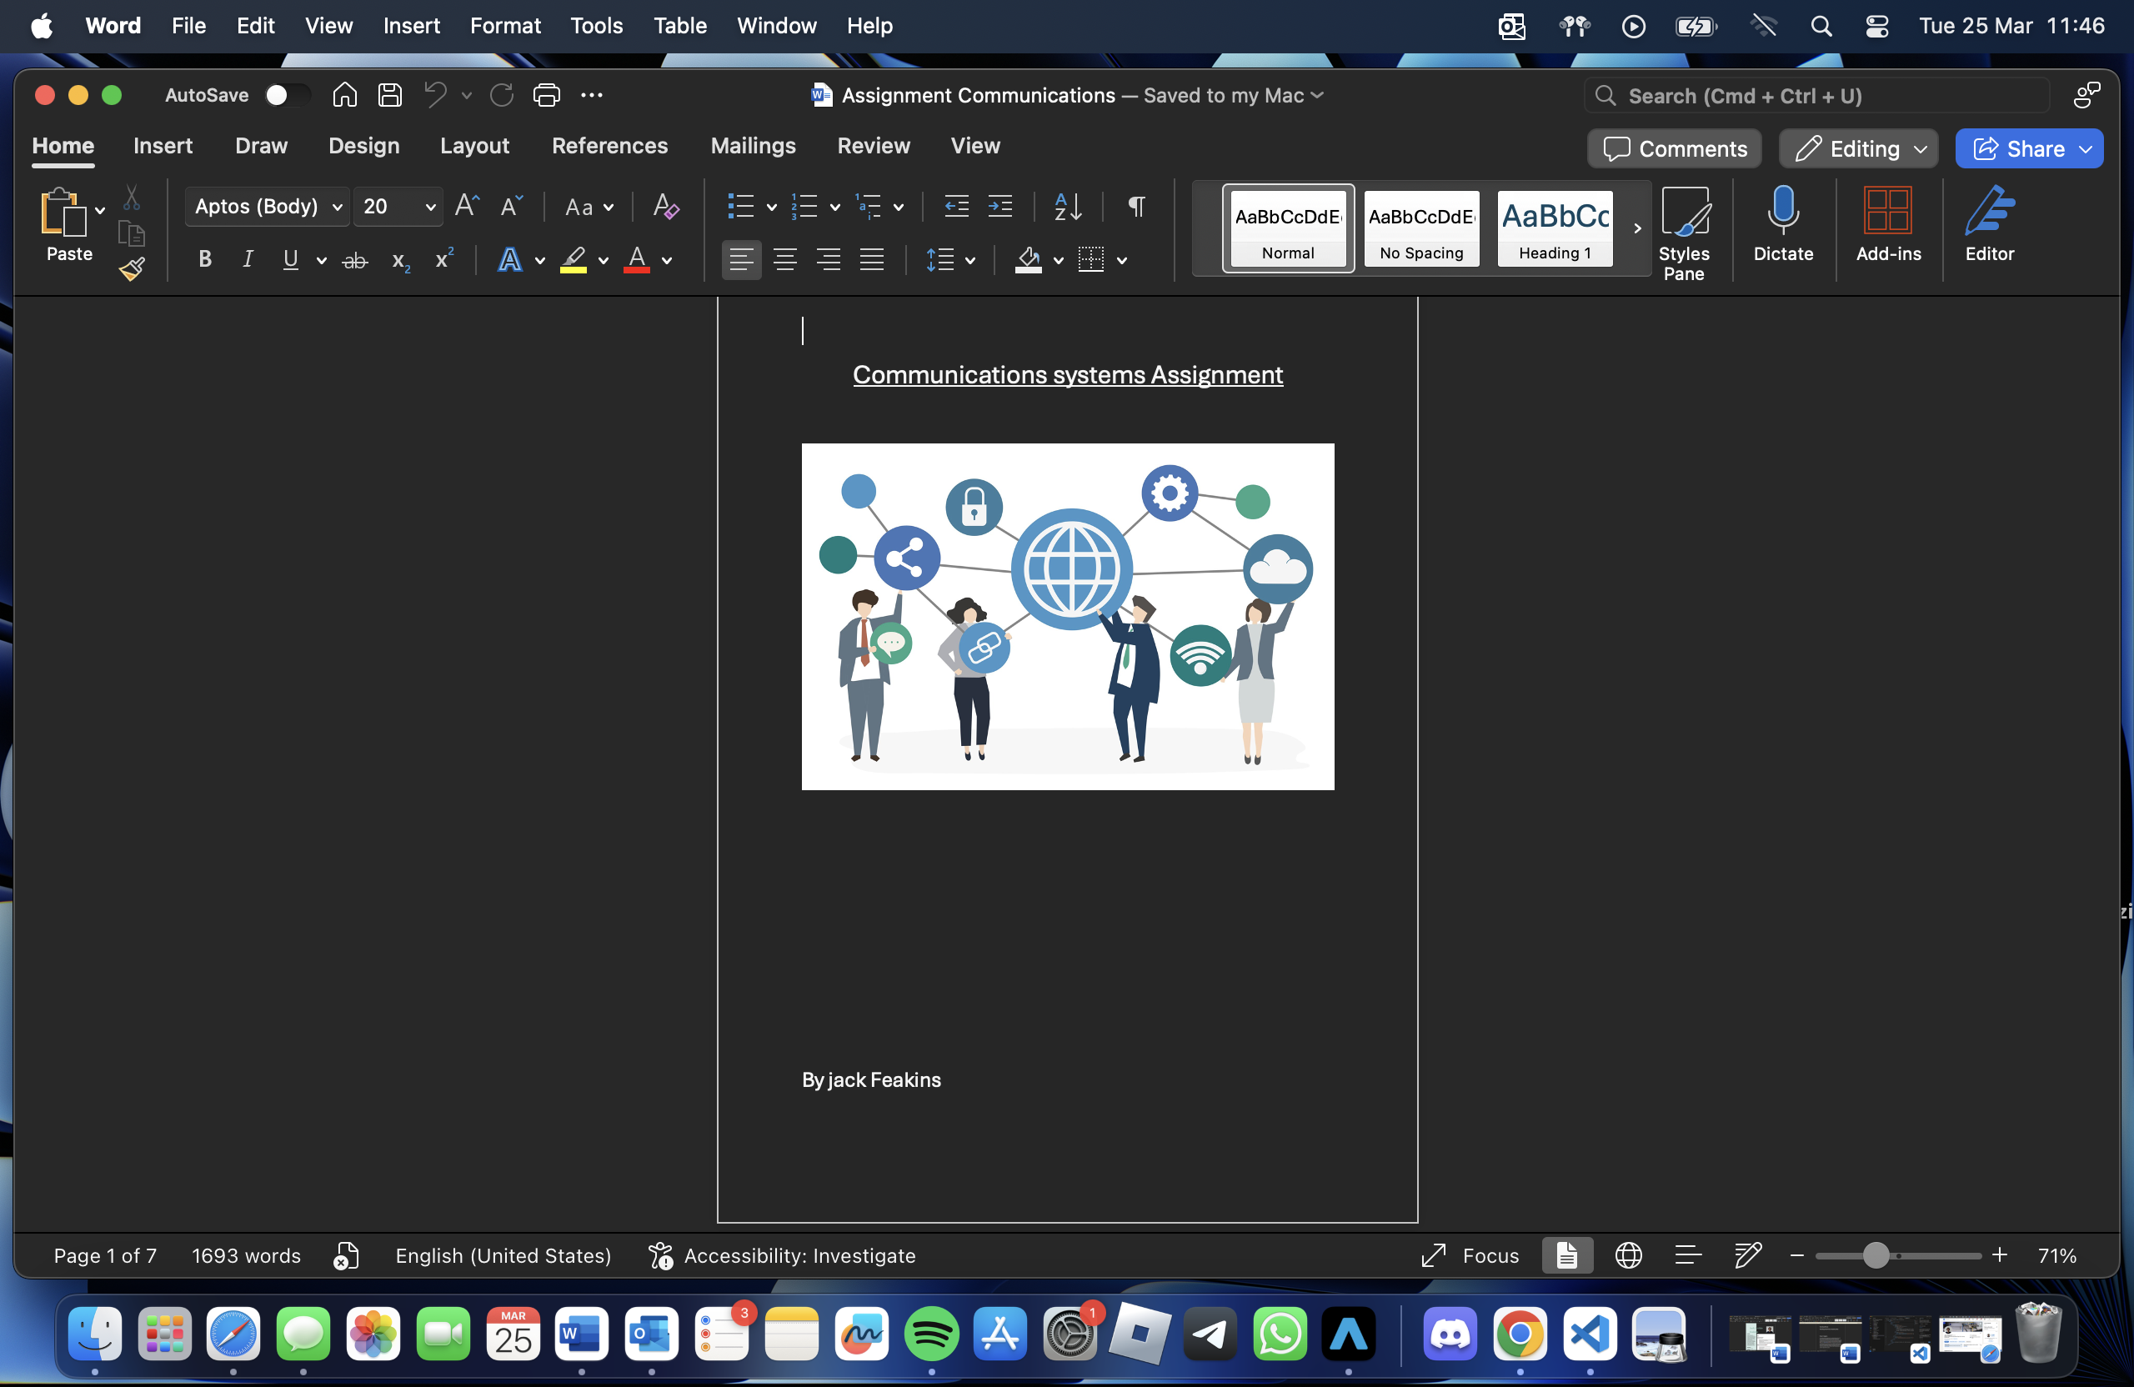
Task: Increase paragraph indent
Action: pos(999,206)
